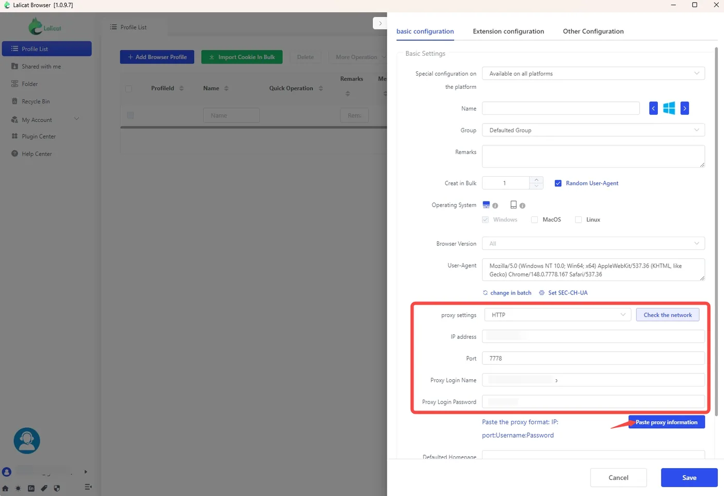The height and width of the screenshot is (496, 724).
Task: Open More Operation dropdown
Action: tap(358, 57)
